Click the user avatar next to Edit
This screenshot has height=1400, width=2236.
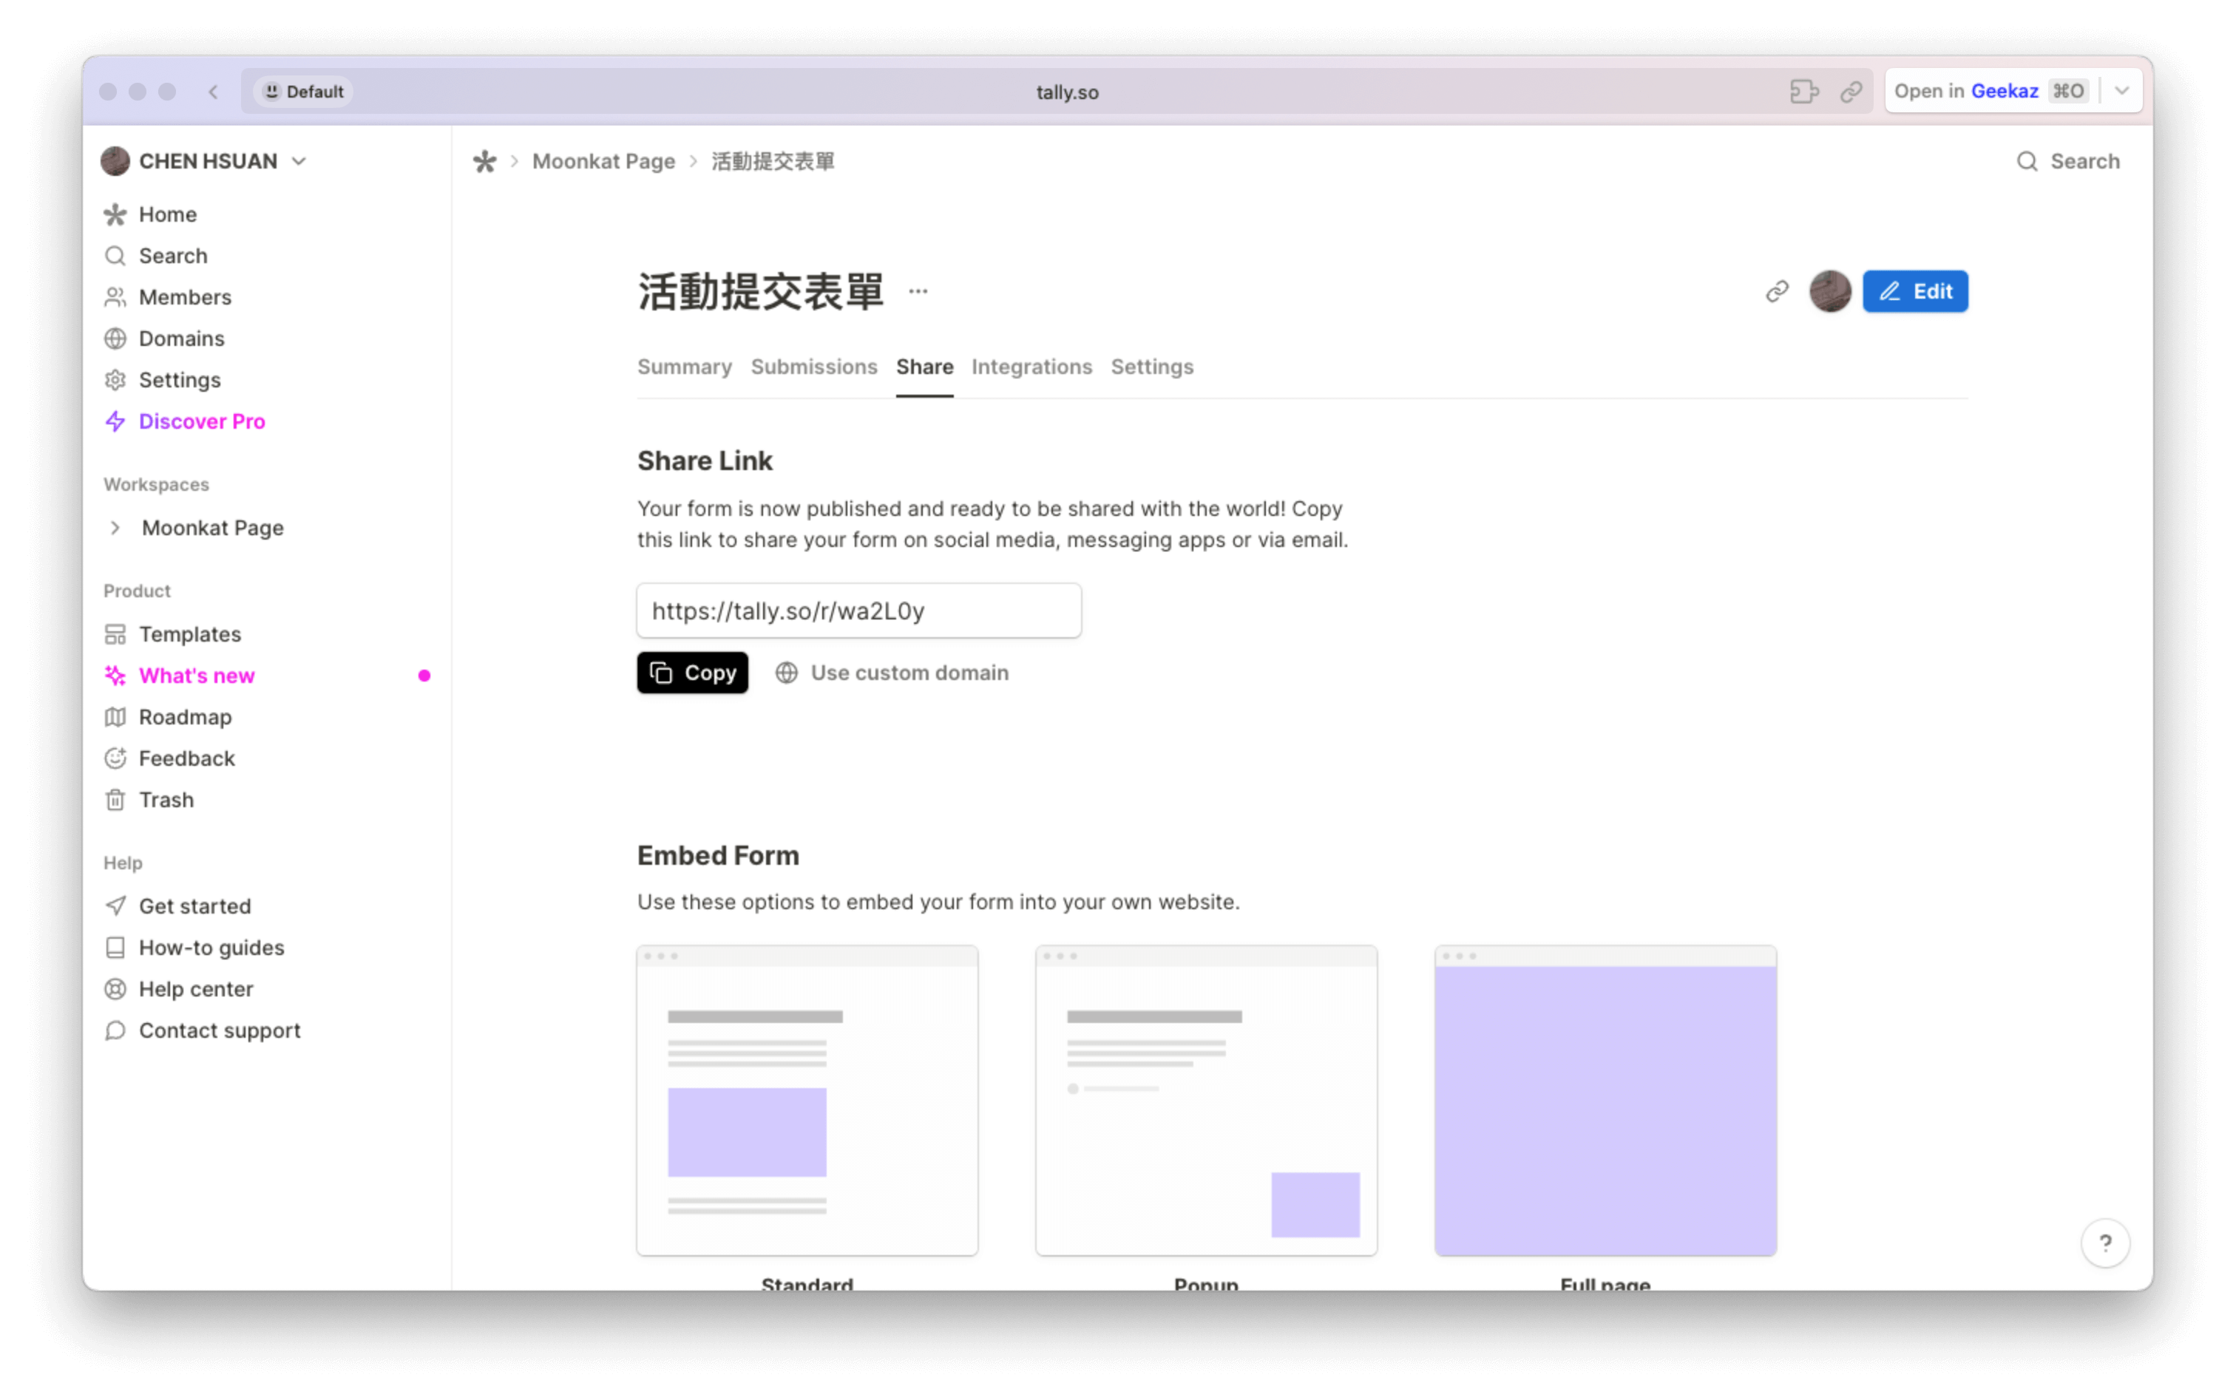coord(1829,292)
